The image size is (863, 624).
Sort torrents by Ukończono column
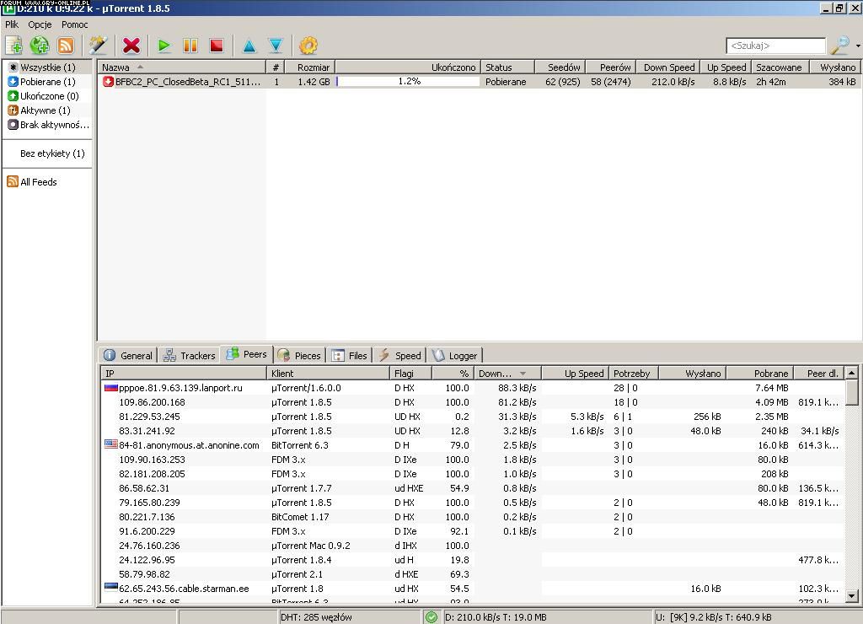[x=408, y=67]
